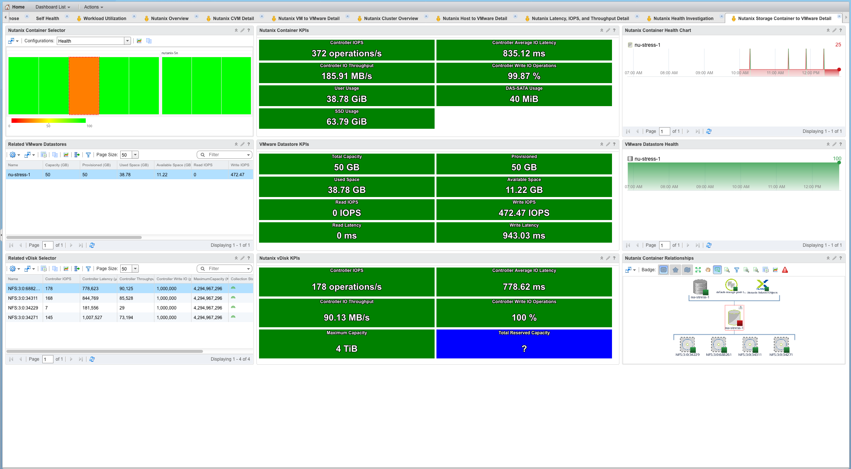This screenshot has width=851, height=469.
Task: Refresh the VMware Datastore Health panel
Action: (709, 245)
